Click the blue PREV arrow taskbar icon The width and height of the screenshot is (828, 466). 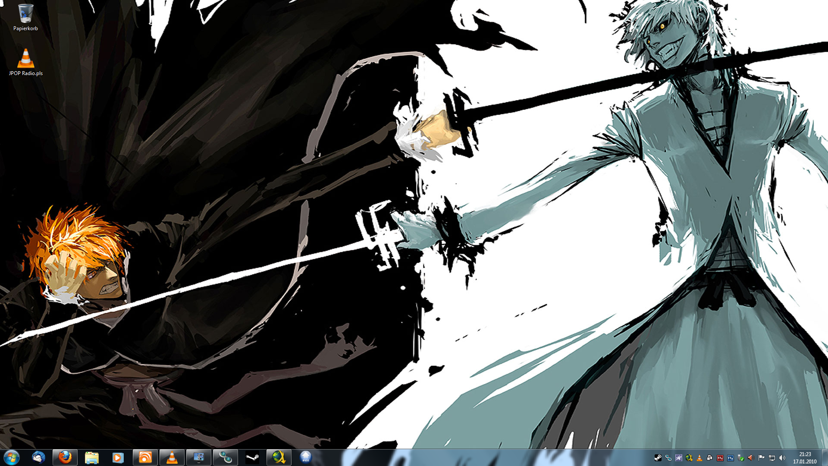tap(306, 457)
